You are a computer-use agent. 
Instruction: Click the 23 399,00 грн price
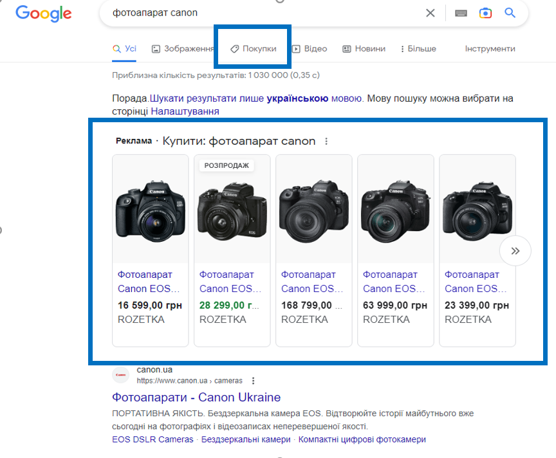tap(477, 305)
